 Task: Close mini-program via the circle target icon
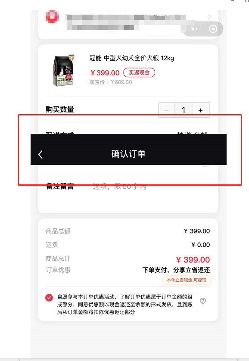213,29
